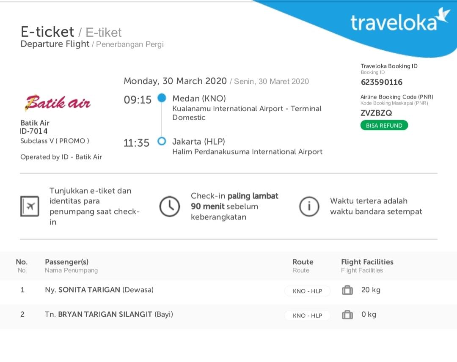Click the boarding pass airplane icon
The height and width of the screenshot is (362, 457).
click(30, 206)
